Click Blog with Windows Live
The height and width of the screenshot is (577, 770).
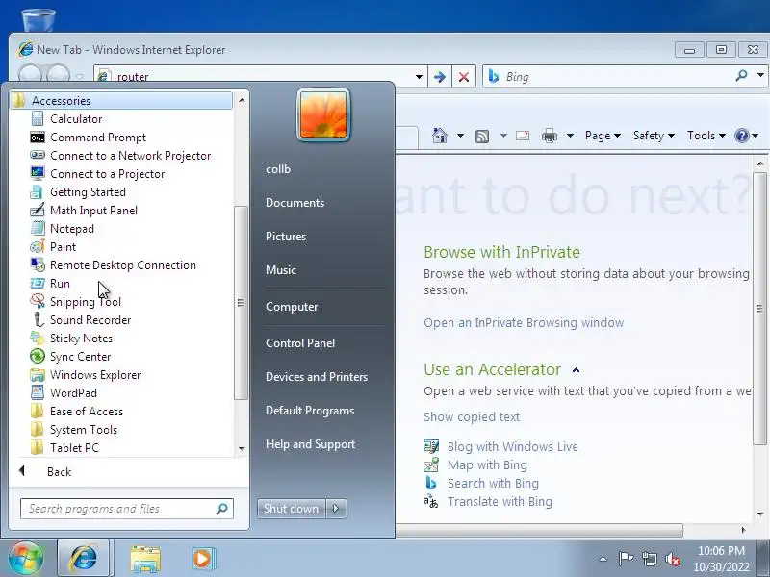[512, 446]
